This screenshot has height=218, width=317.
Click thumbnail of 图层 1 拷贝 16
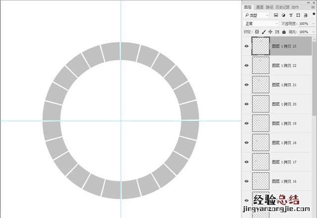pyautogui.click(x=261, y=181)
